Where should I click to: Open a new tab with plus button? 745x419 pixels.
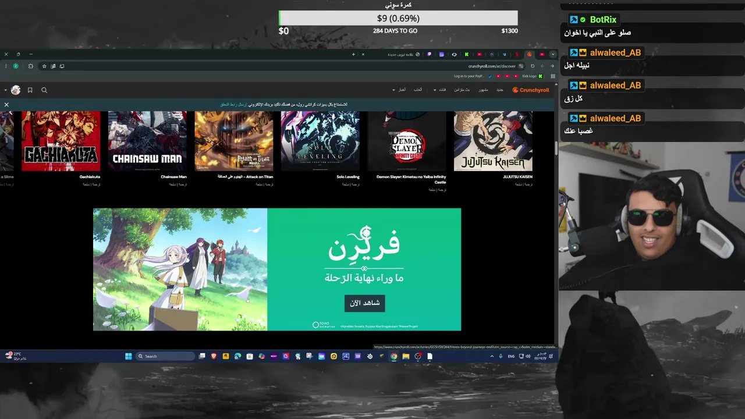pyautogui.click(x=353, y=54)
